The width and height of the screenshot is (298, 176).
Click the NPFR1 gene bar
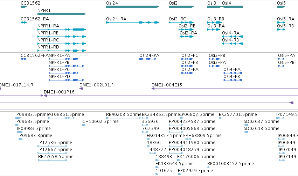tap(62, 14)
